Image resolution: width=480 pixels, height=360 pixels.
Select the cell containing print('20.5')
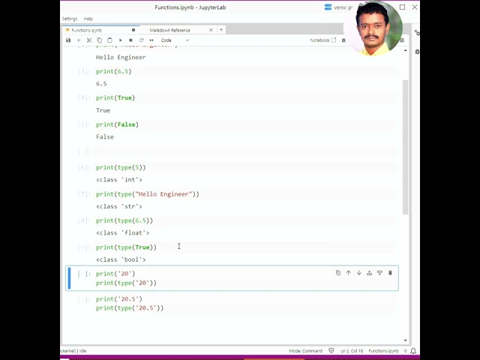[245, 304]
